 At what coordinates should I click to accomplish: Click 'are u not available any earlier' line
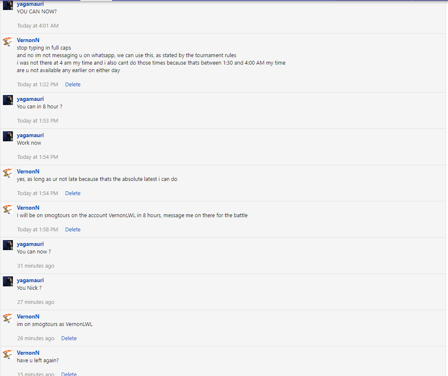[x=68, y=70]
